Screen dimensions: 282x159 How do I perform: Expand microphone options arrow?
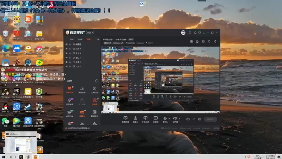coord(169,119)
